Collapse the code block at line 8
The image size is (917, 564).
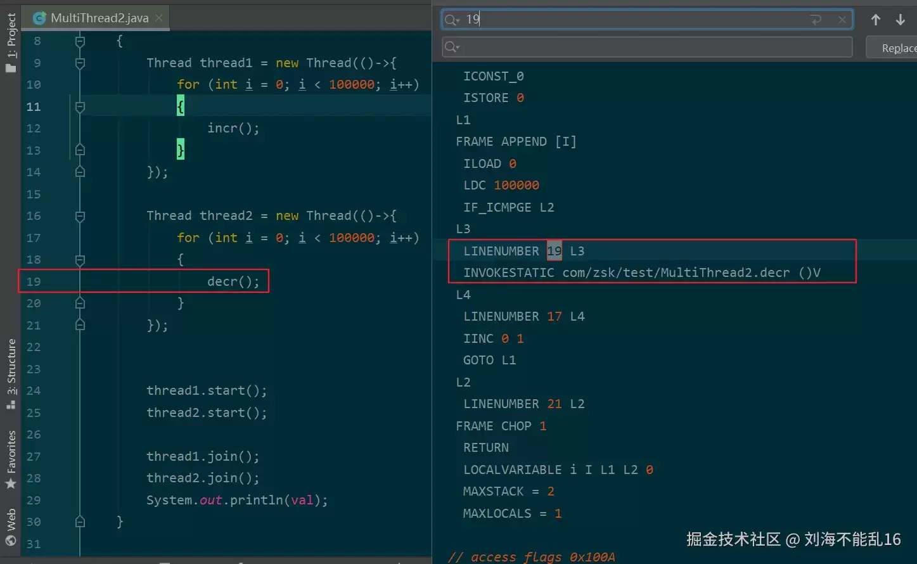(80, 42)
